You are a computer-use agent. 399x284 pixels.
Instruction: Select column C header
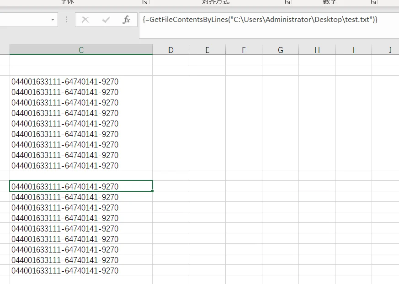pos(81,50)
